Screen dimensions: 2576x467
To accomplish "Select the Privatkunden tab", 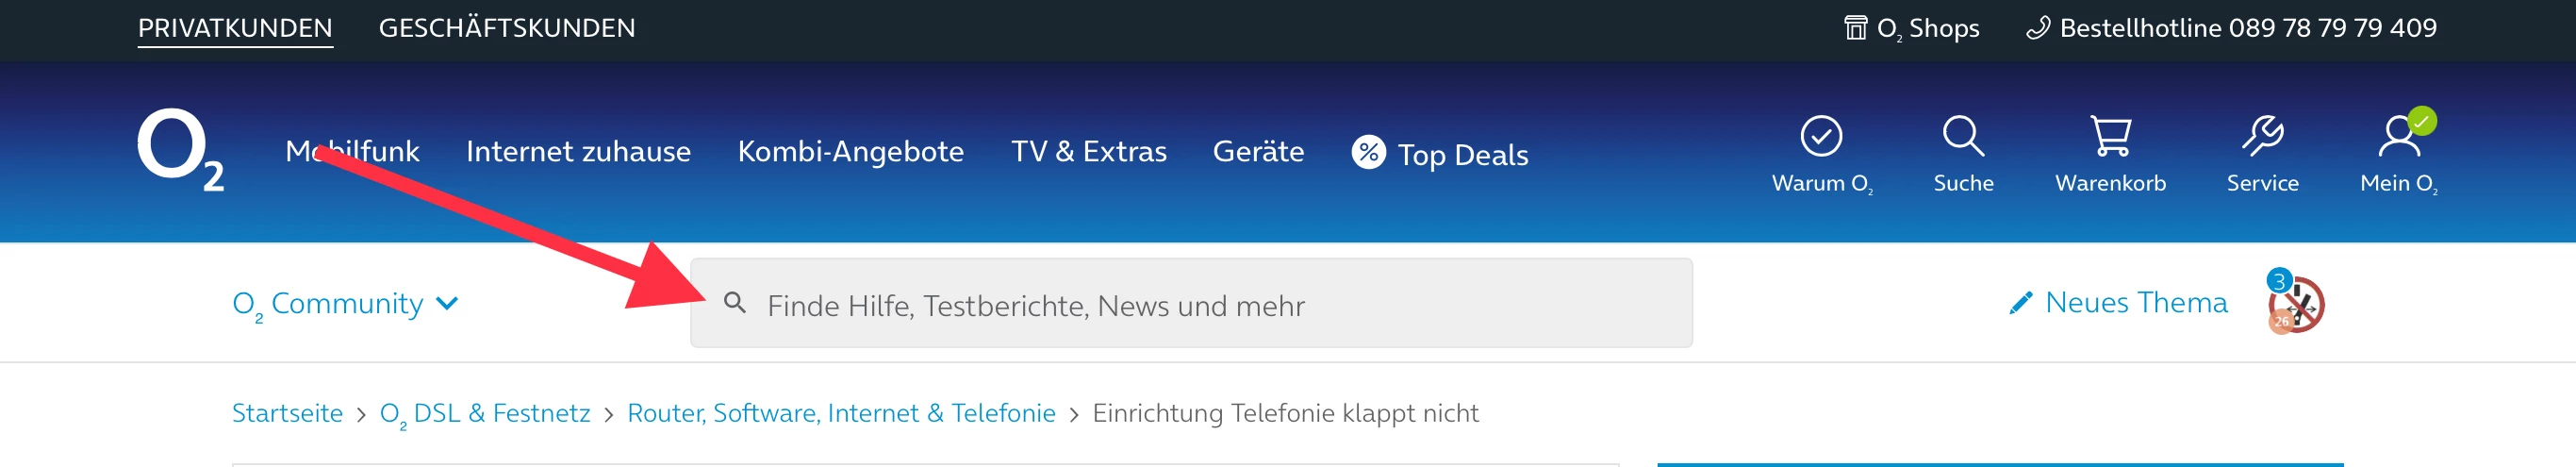I will click(x=235, y=28).
